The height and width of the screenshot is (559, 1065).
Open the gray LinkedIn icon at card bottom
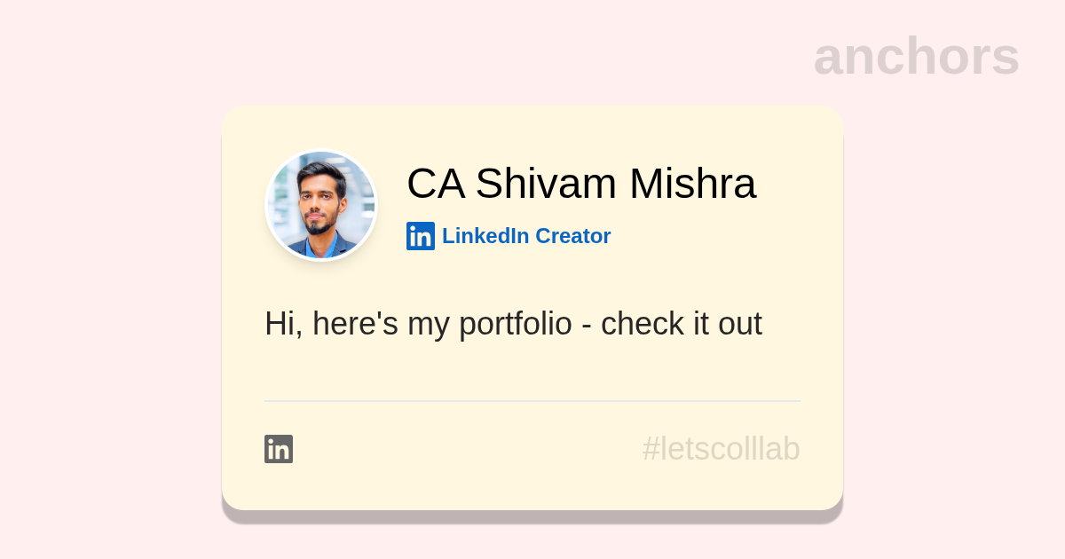[279, 449]
